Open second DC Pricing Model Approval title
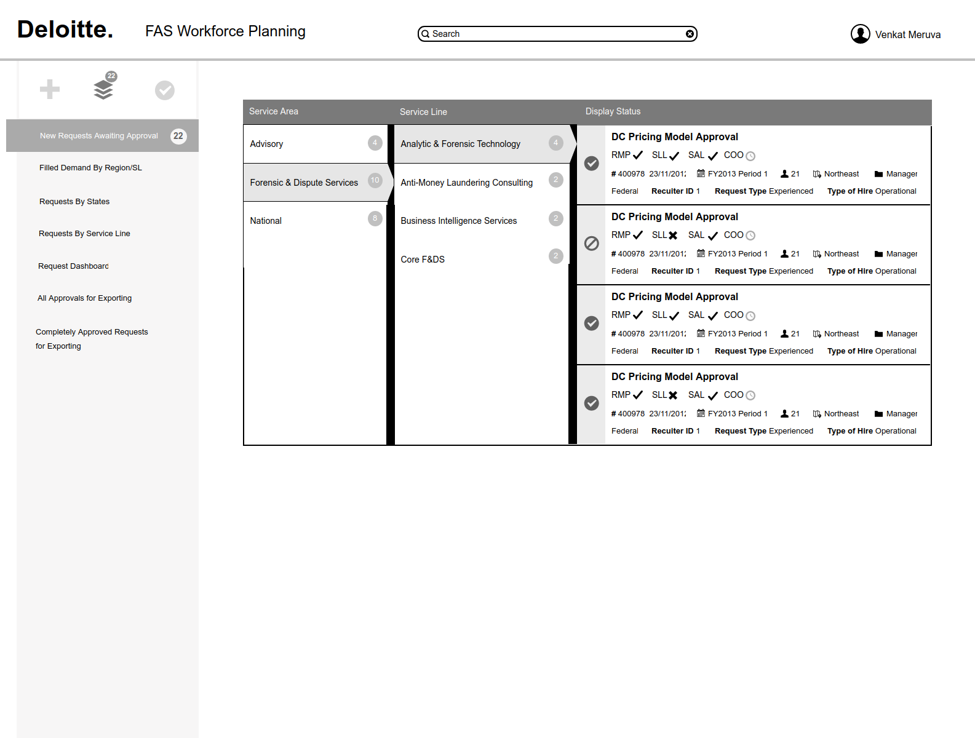Viewport: 975px width, 738px height. point(675,216)
